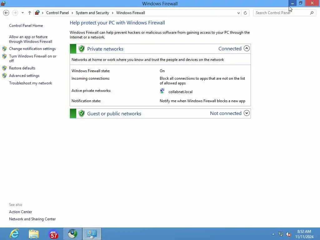
Task: Go up one level with up arrow
Action: pyautogui.click(x=30, y=13)
